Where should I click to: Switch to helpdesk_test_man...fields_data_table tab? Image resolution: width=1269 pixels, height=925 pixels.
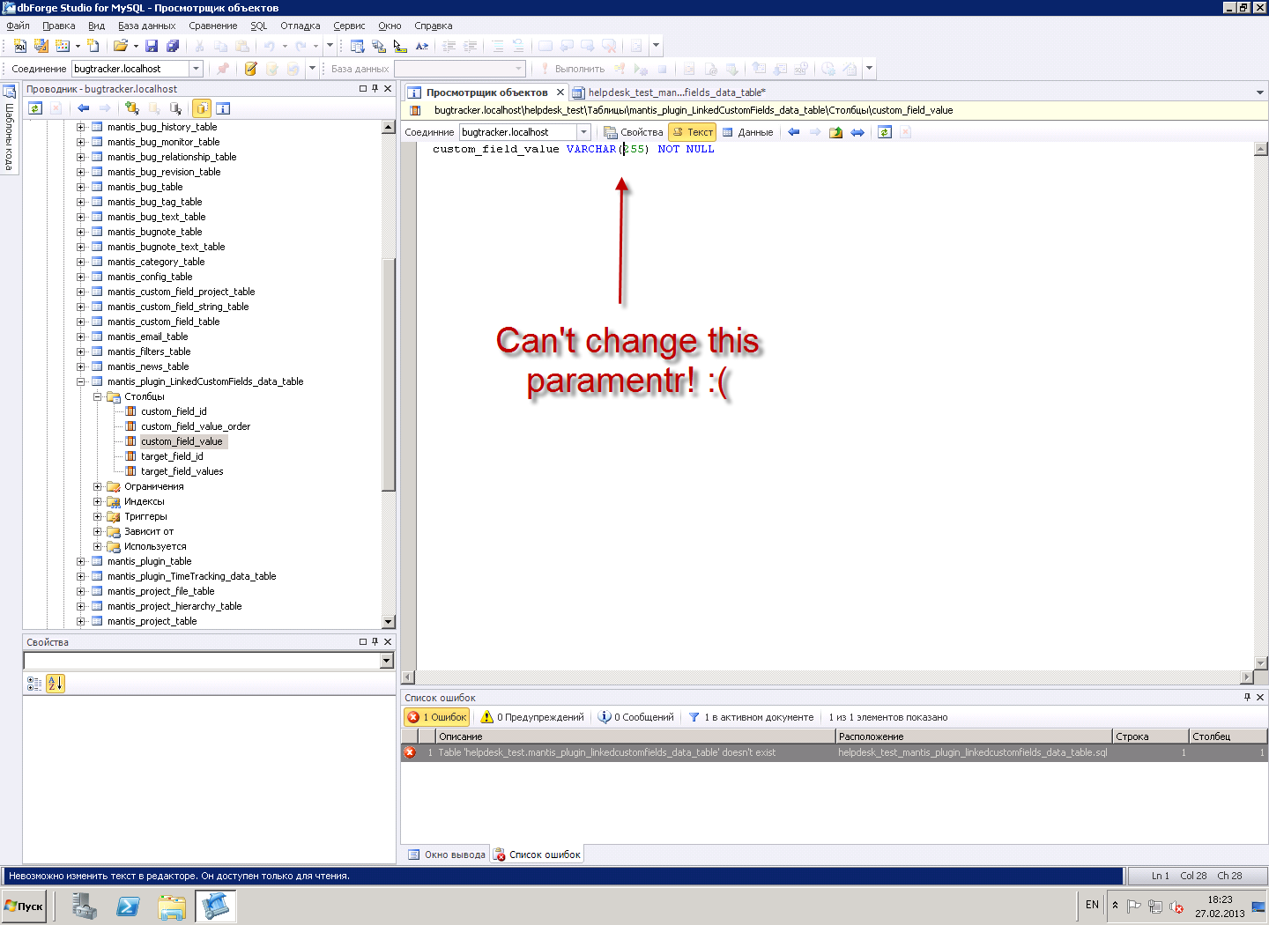click(669, 92)
